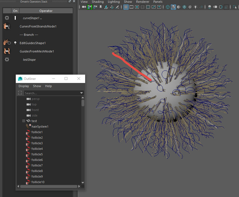The width and height of the screenshot is (239, 197).
Task: Click the EditGuidesShape1 hair operator icon
Action: (x=7, y=43)
